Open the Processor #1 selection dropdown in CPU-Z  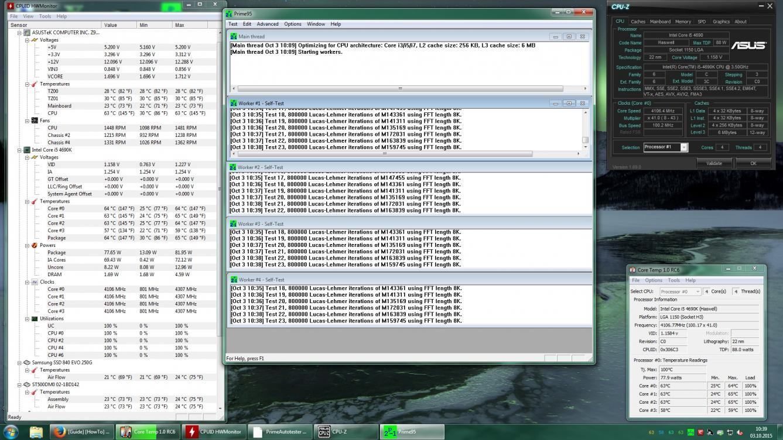pyautogui.click(x=683, y=147)
